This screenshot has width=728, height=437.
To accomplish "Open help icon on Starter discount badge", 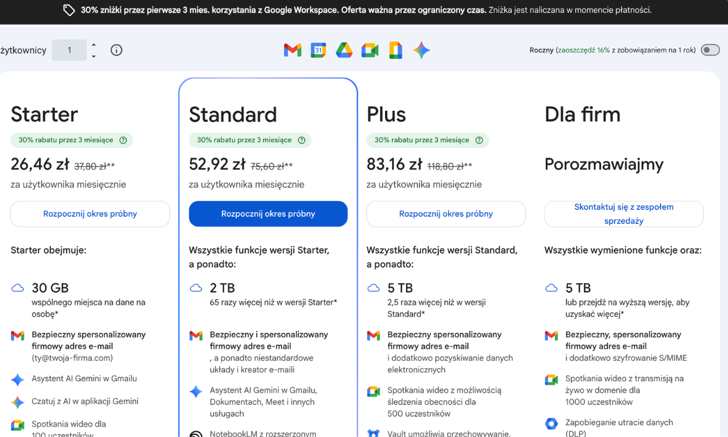I will 123,140.
